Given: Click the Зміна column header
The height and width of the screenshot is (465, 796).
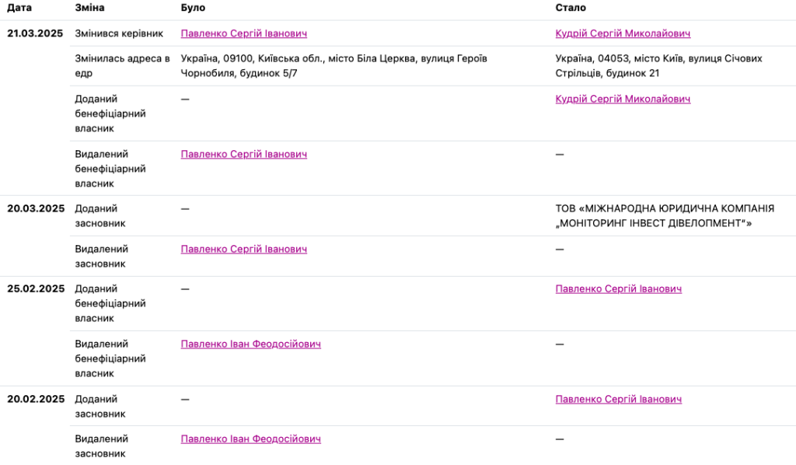Looking at the screenshot, I should point(90,8).
